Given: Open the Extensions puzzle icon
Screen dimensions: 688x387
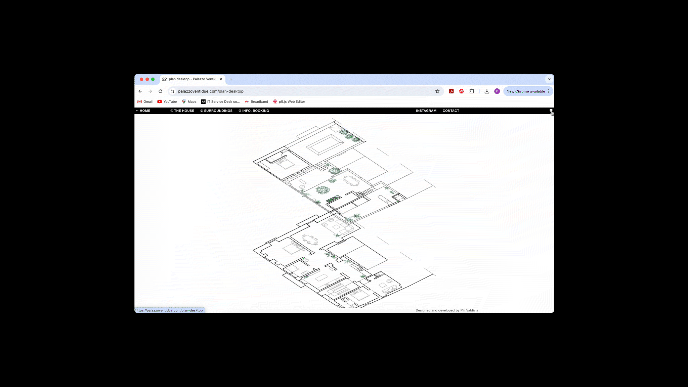Looking at the screenshot, I should 472,91.
